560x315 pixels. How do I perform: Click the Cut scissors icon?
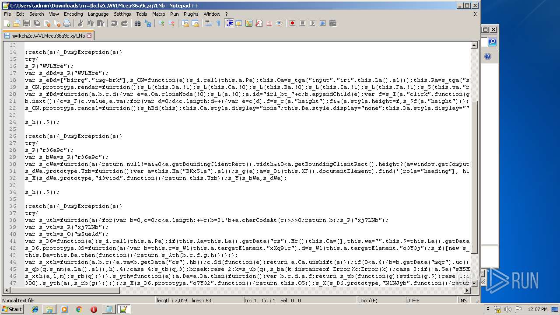(80, 23)
